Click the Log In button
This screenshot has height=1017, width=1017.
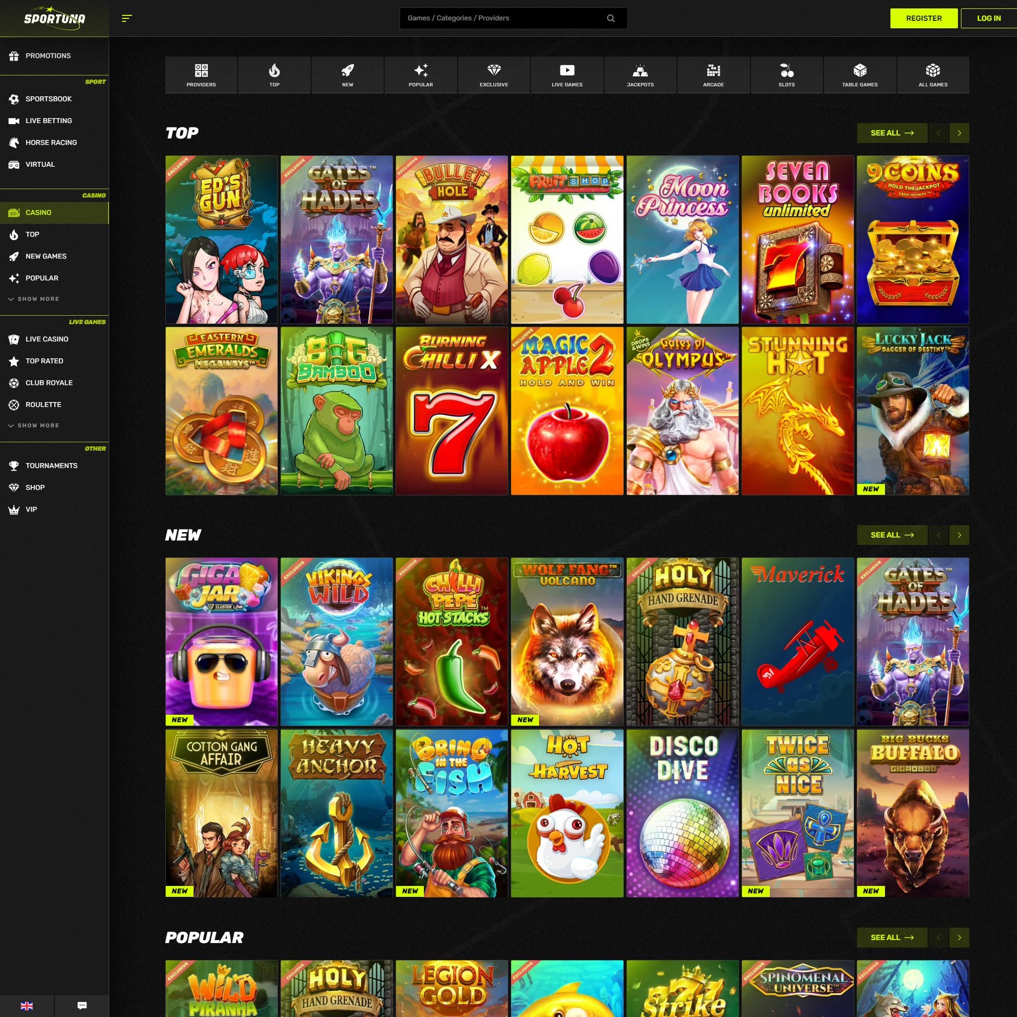click(989, 18)
